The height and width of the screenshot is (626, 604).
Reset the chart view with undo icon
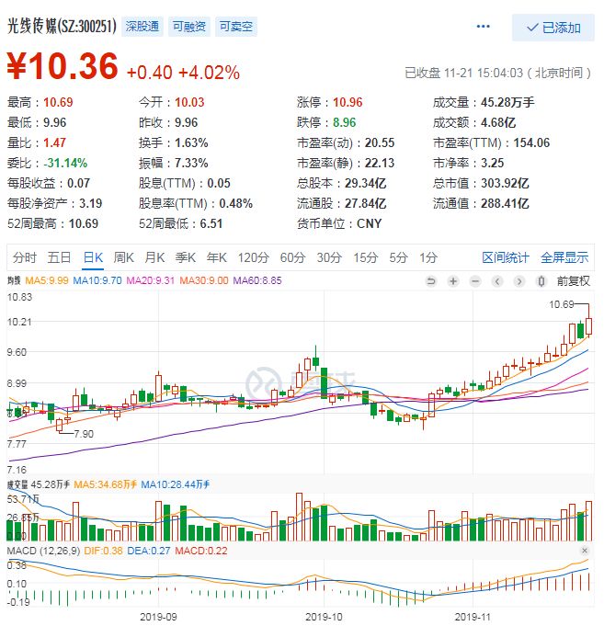tap(431, 281)
